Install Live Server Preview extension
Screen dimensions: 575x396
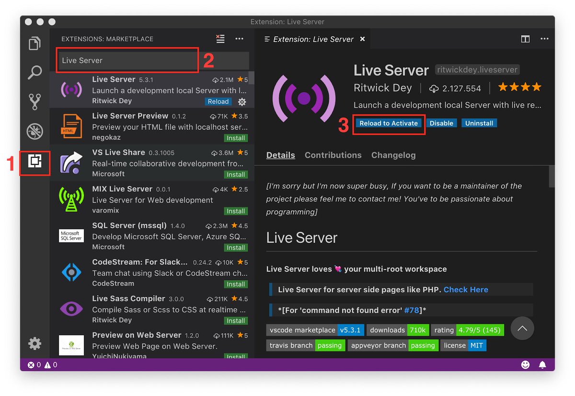[x=236, y=138]
